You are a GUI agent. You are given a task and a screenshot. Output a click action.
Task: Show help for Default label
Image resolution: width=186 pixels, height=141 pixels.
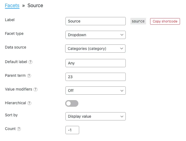click(x=30, y=62)
